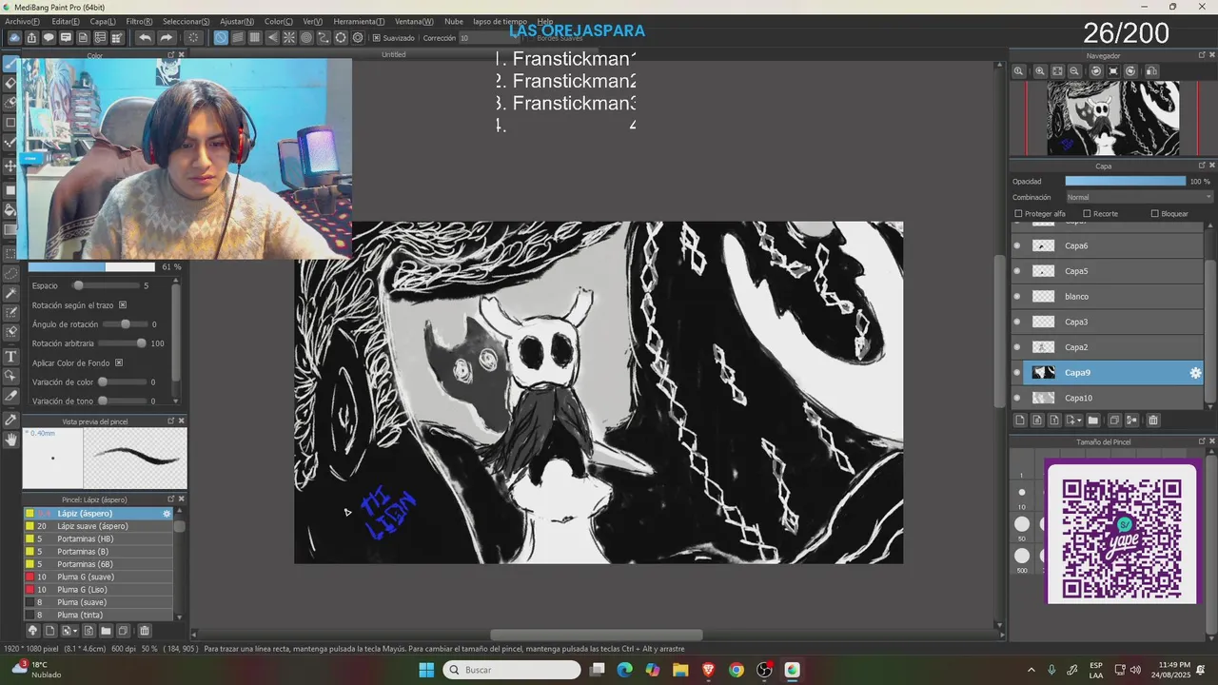This screenshot has width=1218, height=685.
Task: Open the Windows Start button
Action: click(426, 670)
